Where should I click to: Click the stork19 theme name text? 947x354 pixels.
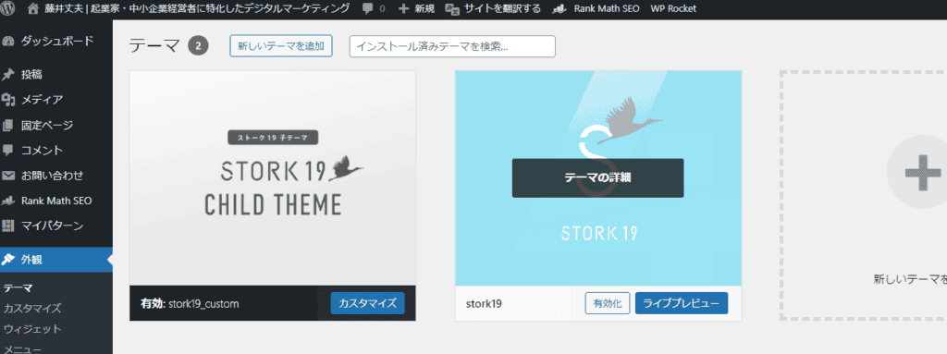(x=484, y=303)
